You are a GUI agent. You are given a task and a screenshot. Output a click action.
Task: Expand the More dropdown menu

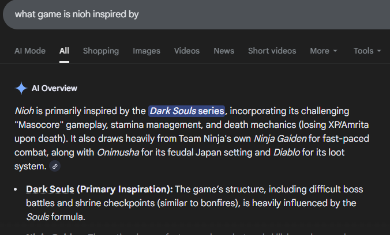point(323,51)
